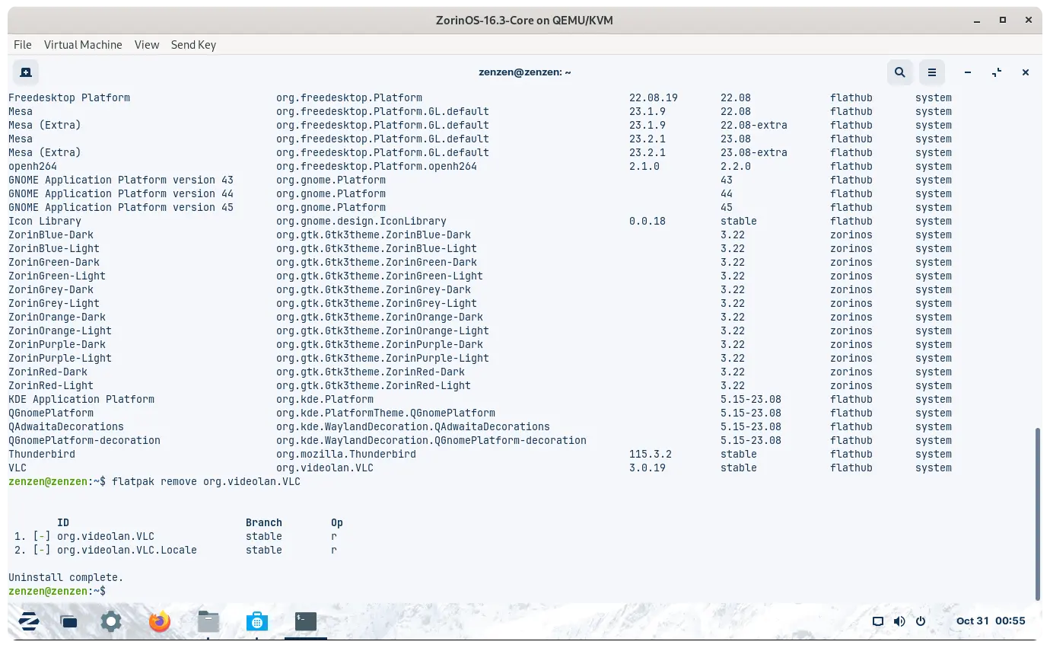
Task: Click org.gnome.design.IconLibrary text
Action: 361,222
